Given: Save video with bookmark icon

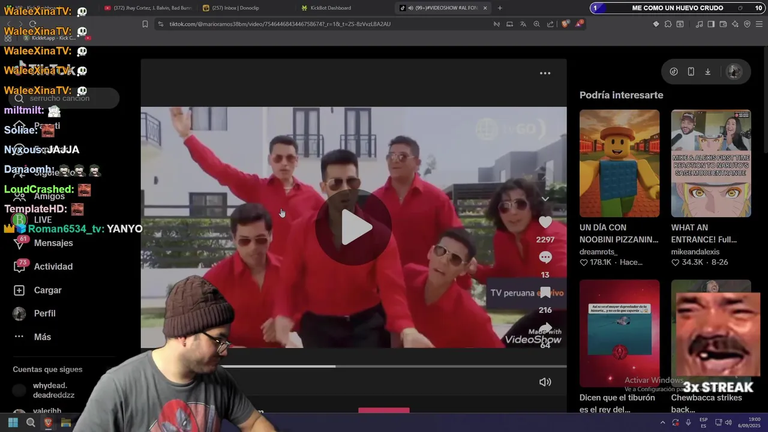Looking at the screenshot, I should (x=545, y=293).
